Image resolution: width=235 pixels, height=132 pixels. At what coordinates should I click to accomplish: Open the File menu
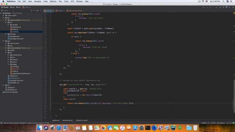point(19,1)
